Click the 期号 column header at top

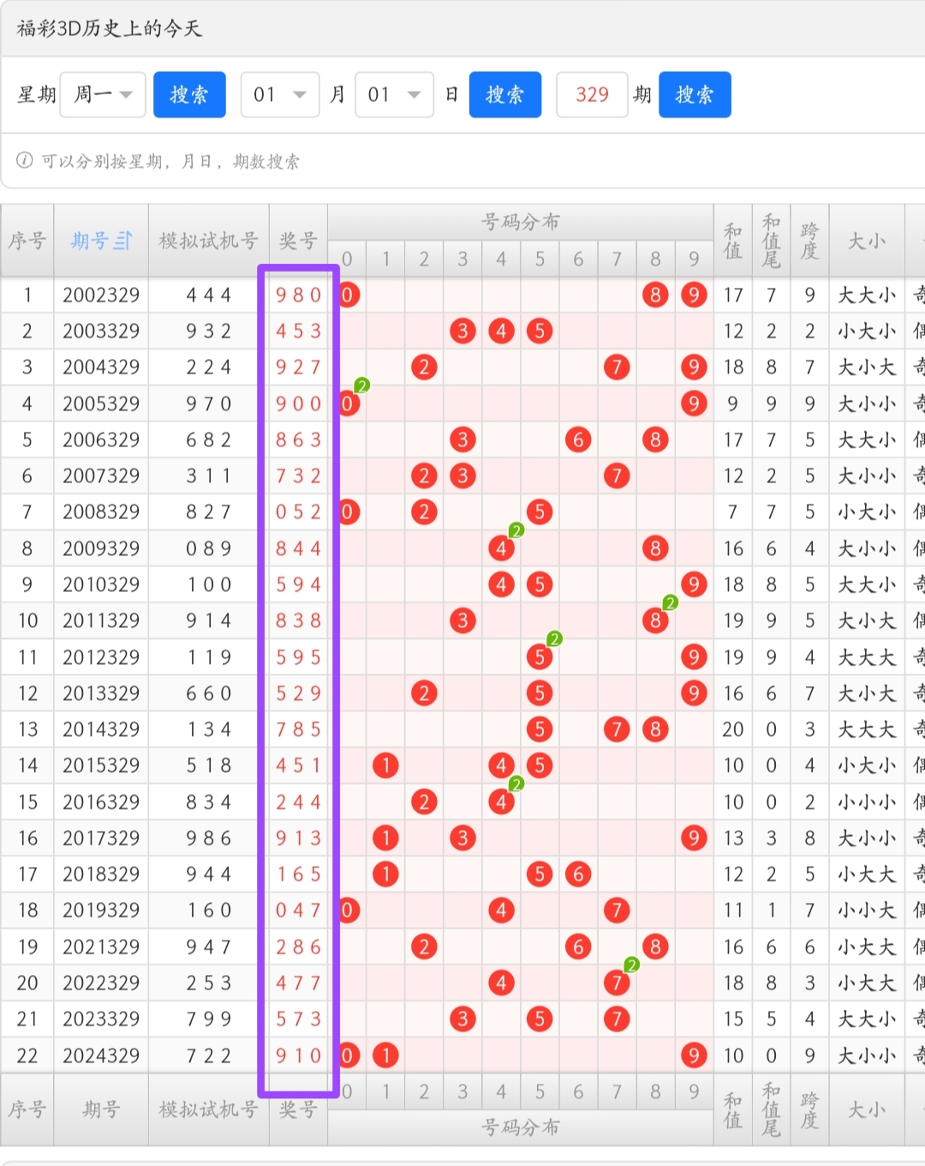91,241
